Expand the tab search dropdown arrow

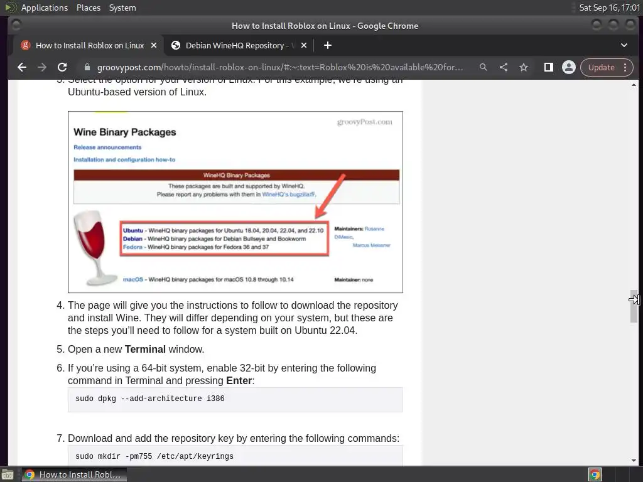pyautogui.click(x=624, y=45)
